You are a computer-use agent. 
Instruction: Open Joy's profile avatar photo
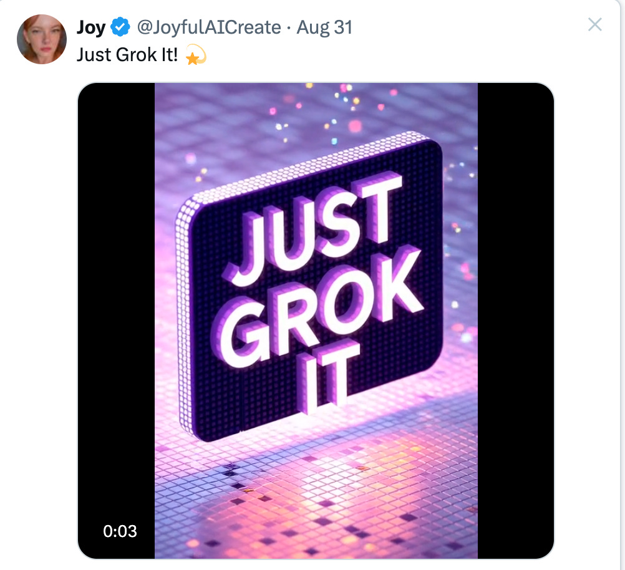pyautogui.click(x=41, y=39)
